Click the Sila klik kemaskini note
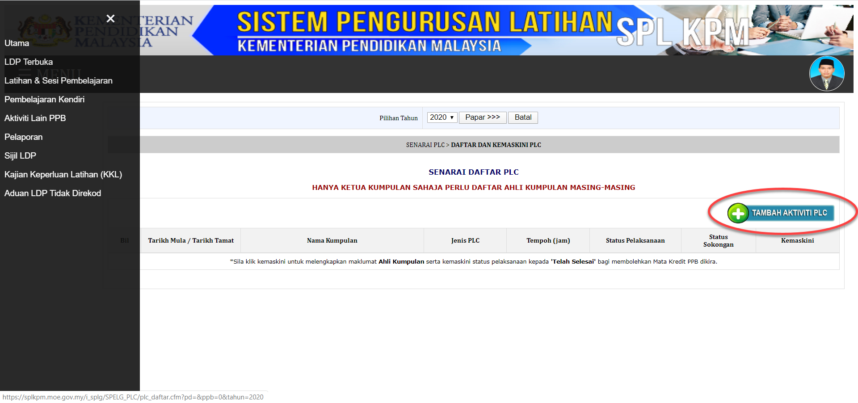The image size is (858, 403). tap(474, 262)
